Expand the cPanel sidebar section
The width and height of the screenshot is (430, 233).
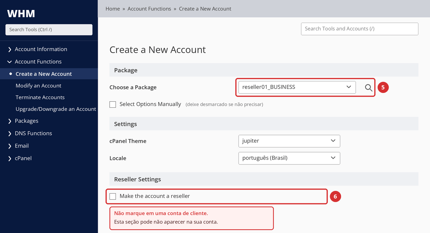[x=10, y=159]
